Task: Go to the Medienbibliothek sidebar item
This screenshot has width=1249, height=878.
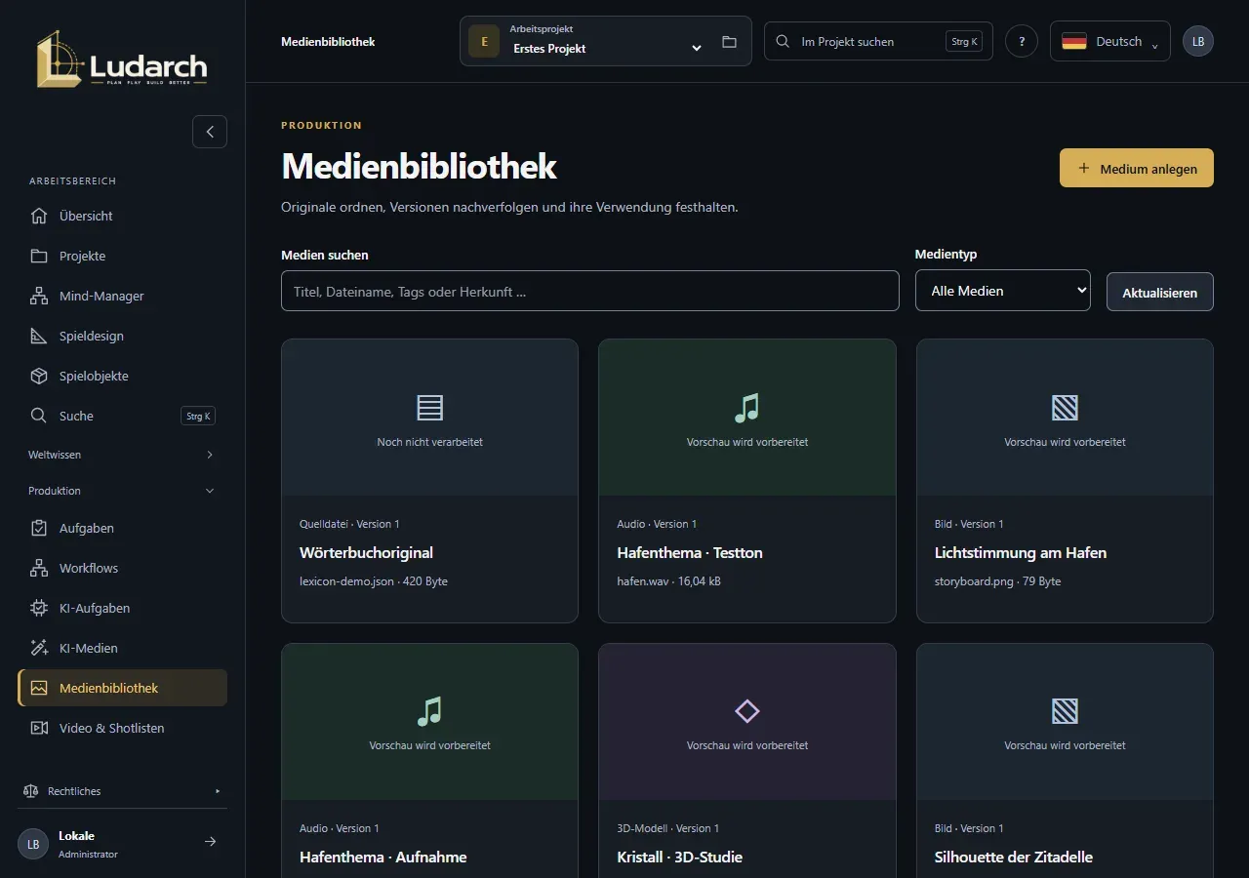Action: 123,688
